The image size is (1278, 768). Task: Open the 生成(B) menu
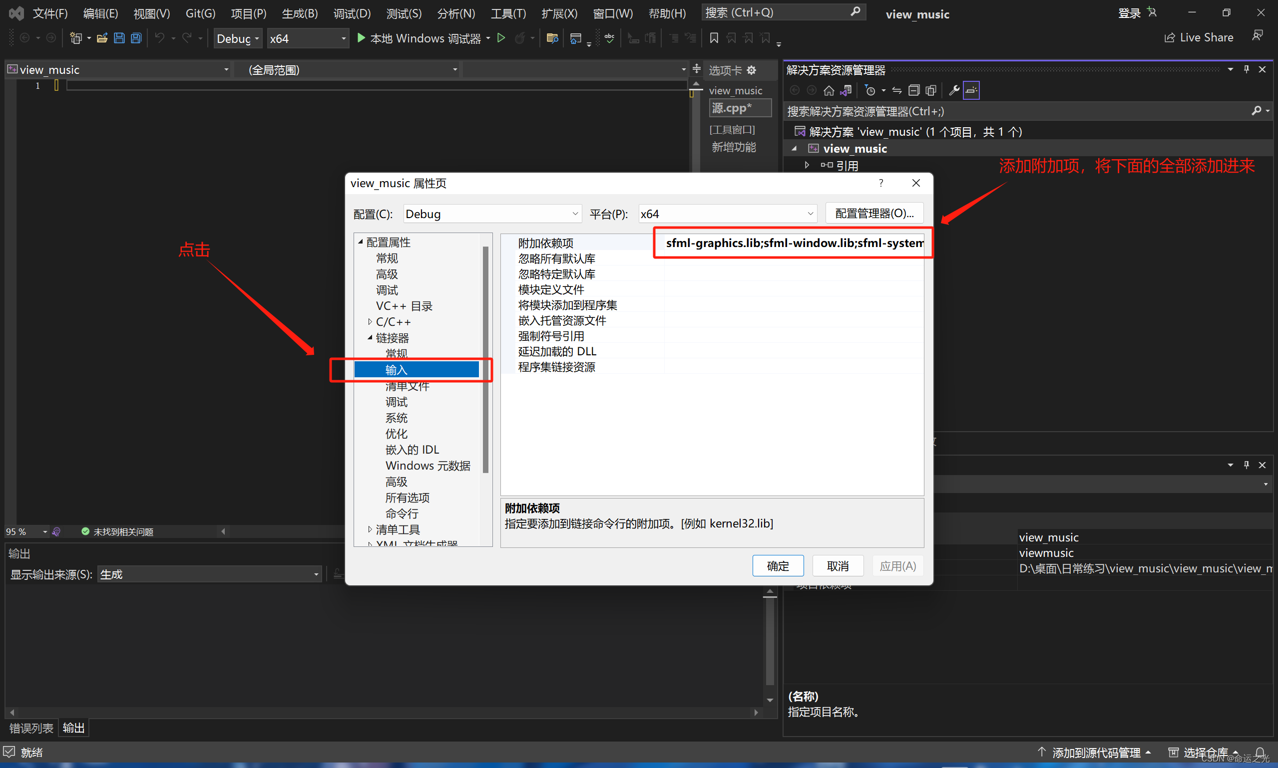point(299,13)
